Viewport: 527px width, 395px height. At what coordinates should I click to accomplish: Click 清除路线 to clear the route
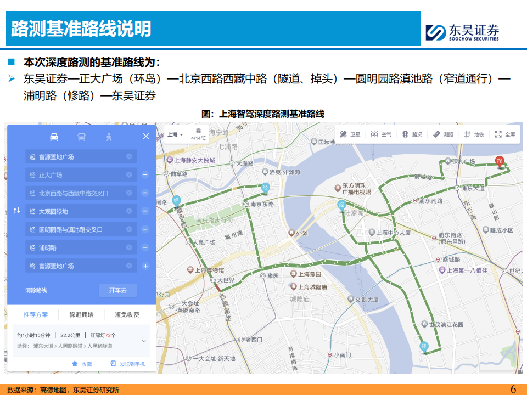[x=36, y=290]
